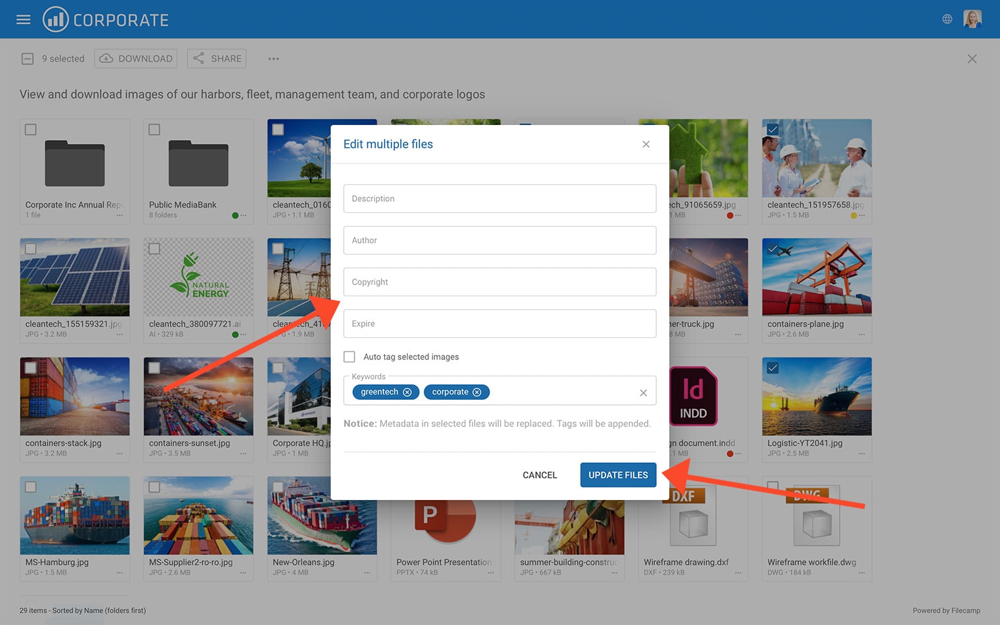1000x625 pixels.
Task: Click Cancel in the edit dialog
Action: click(x=540, y=475)
